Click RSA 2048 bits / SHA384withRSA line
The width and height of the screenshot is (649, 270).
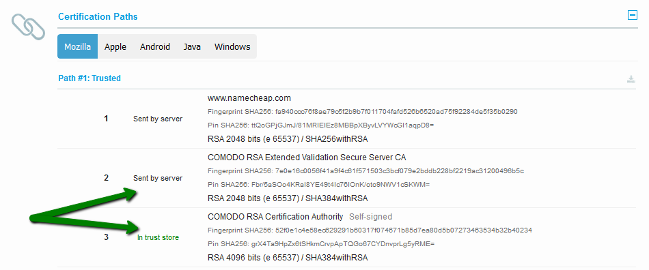tap(288, 198)
